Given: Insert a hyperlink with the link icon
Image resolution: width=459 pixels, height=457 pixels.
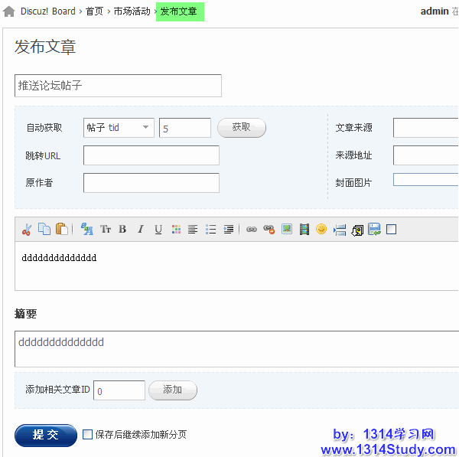Looking at the screenshot, I should [251, 229].
